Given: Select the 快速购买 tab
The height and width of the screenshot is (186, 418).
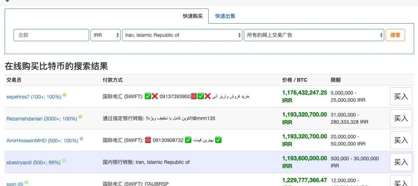Looking at the screenshot, I should pos(193,16).
